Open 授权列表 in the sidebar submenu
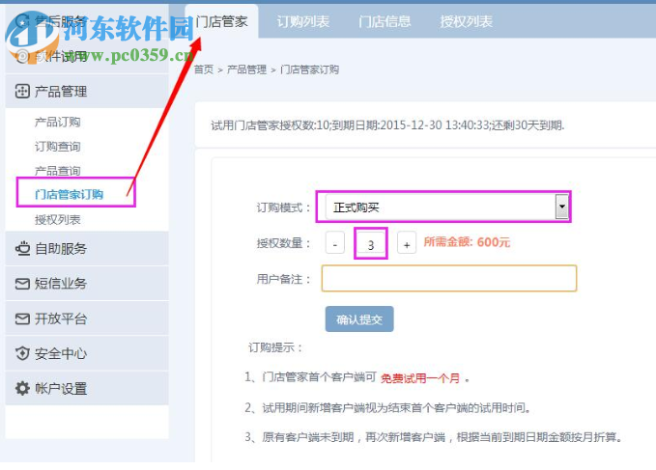656x470 pixels. coord(57,220)
